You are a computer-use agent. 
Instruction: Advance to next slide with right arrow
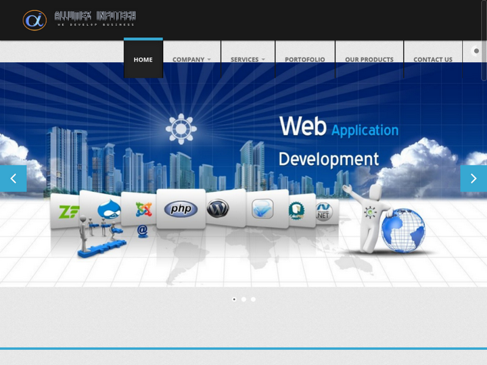point(473,178)
